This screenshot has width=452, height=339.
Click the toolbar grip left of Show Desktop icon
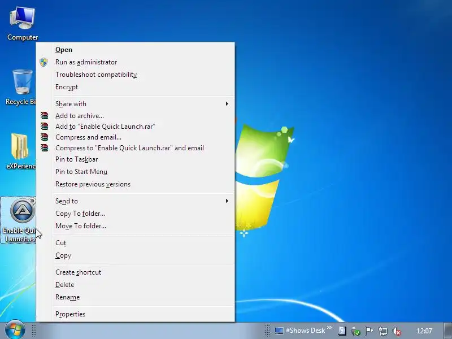pyautogui.click(x=267, y=331)
